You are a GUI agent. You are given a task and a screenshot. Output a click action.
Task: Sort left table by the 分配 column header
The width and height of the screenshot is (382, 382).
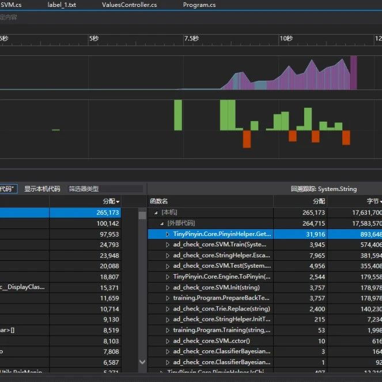click(x=111, y=201)
